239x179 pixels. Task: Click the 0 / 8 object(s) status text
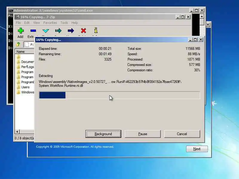pos(24,138)
